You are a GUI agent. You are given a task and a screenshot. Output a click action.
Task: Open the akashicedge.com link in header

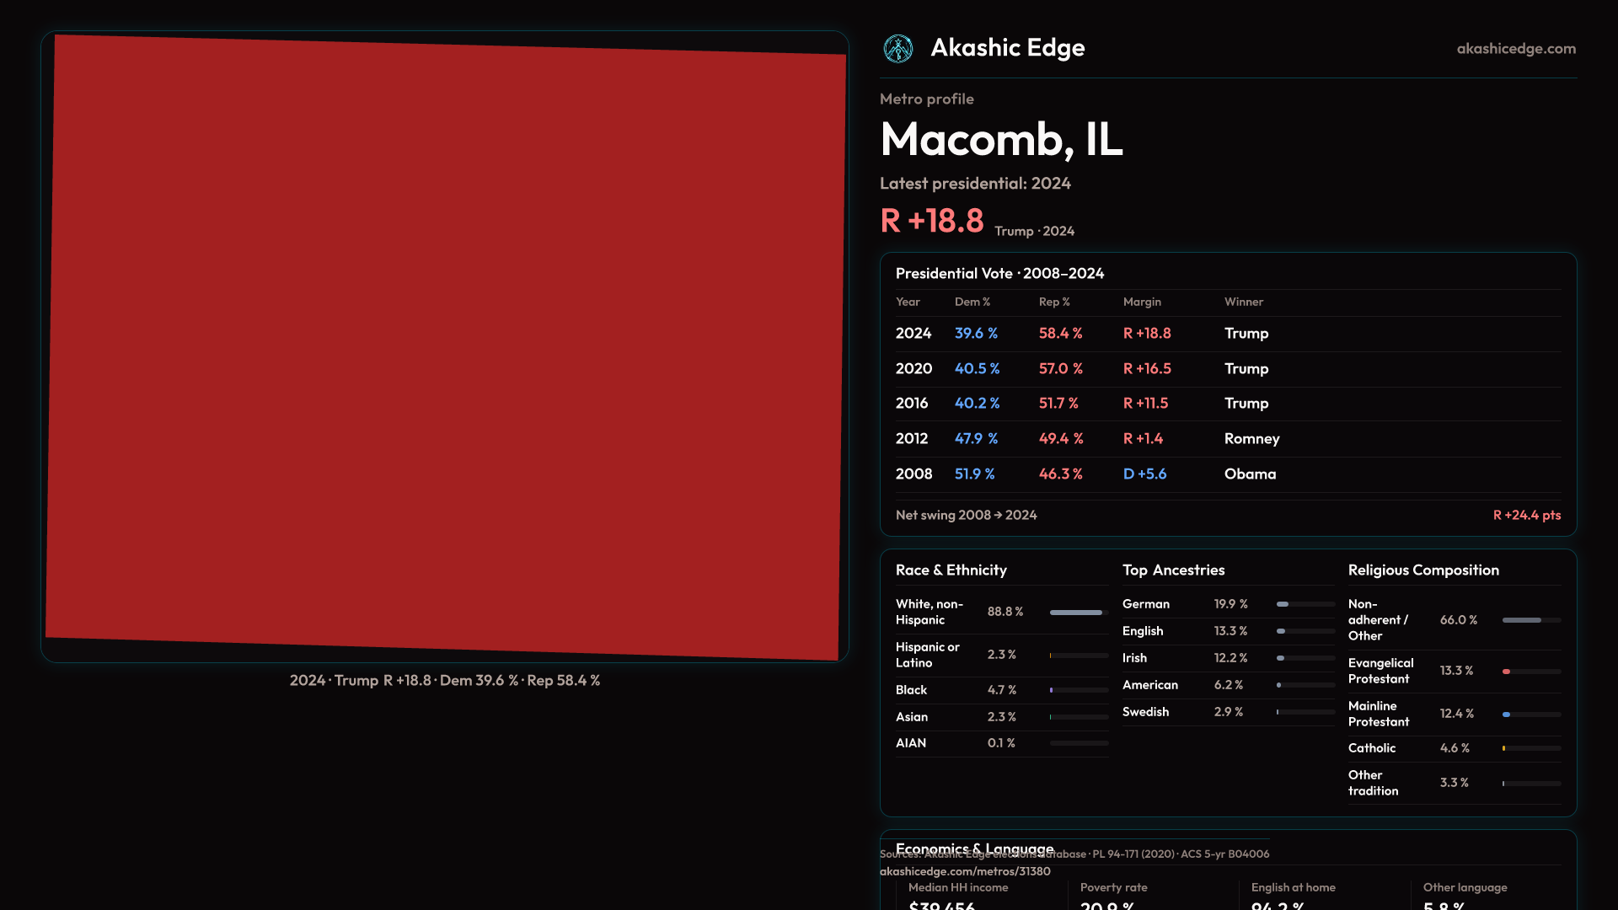point(1515,49)
